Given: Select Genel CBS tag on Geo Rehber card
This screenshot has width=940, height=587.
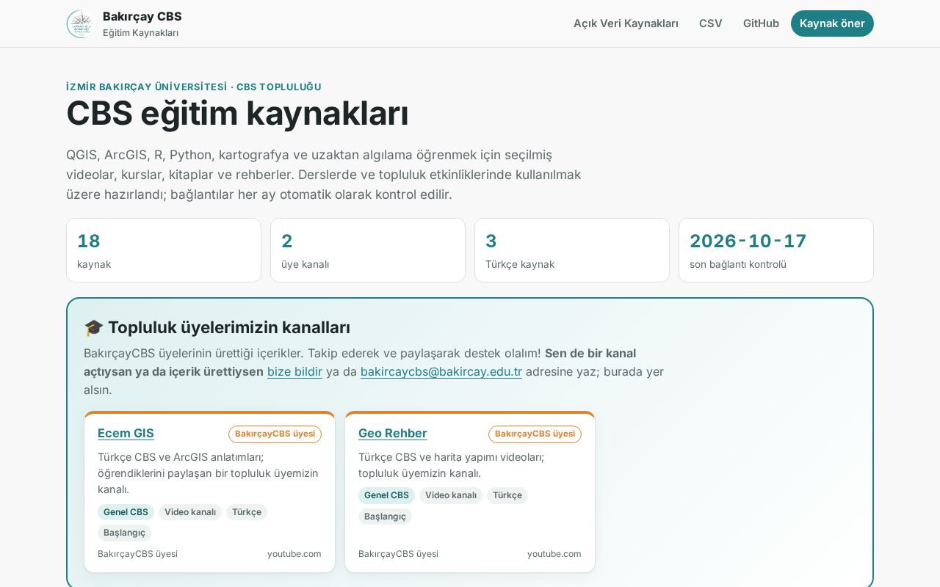Looking at the screenshot, I should click(386, 495).
